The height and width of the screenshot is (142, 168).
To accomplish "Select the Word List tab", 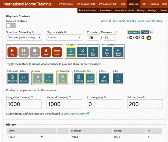I will point(133,4).
